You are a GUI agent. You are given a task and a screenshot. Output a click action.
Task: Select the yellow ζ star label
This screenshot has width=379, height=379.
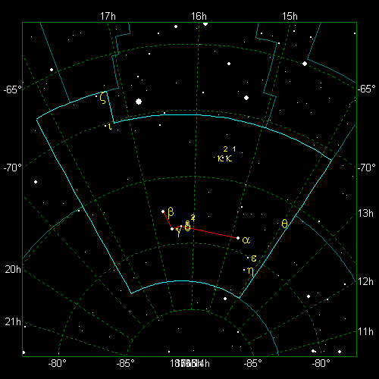102,98
